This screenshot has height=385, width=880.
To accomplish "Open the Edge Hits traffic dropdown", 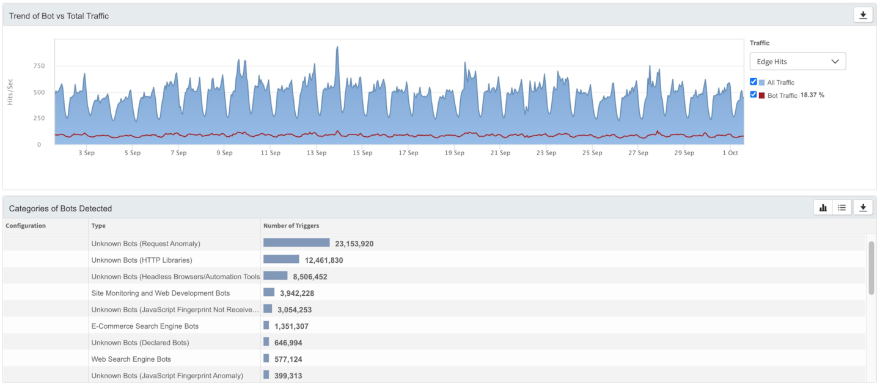I will (x=798, y=61).
